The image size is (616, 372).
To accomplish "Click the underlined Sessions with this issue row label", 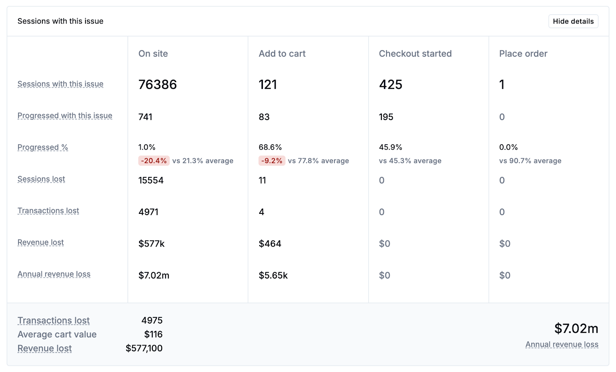I will tap(60, 84).
